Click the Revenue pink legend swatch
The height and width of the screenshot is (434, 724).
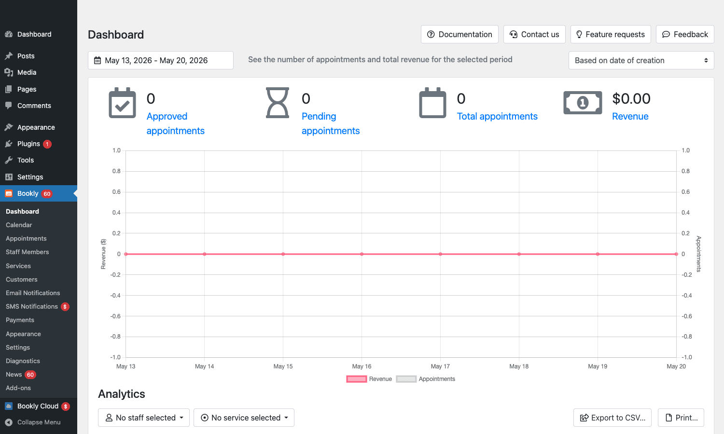coord(357,379)
